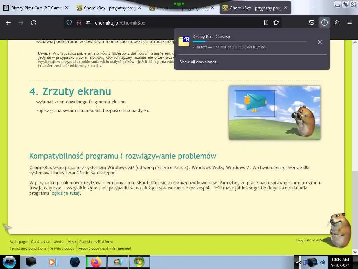Switch to the second ChomikBox tab
This screenshot has width=358, height=269.
pos(109,8)
